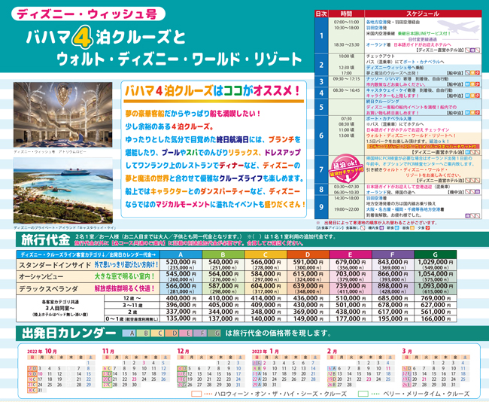Click the orange Halloween cruise legend box
Viewport: 489px width, 402px height.
pos(196,394)
